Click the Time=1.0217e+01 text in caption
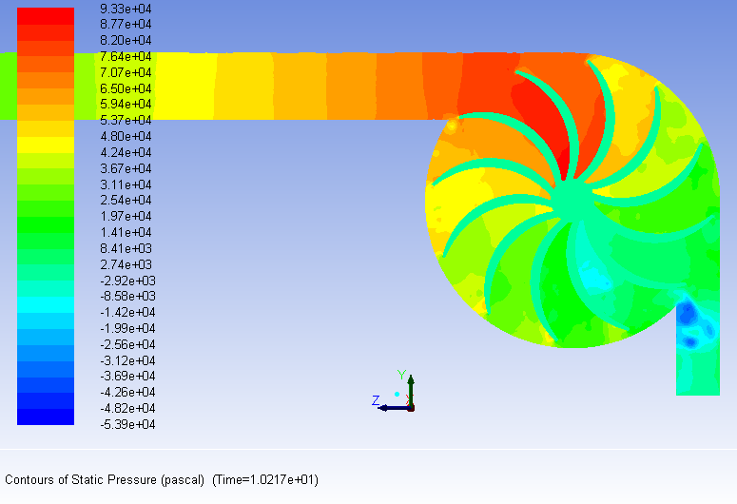This screenshot has height=504, width=737. coord(265,480)
